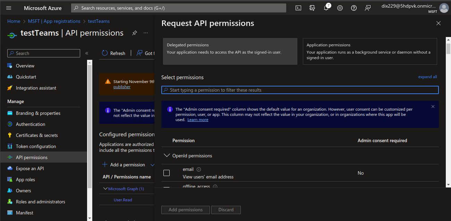Click the Roles and administrators icon
451x221 pixels.
tap(10, 202)
